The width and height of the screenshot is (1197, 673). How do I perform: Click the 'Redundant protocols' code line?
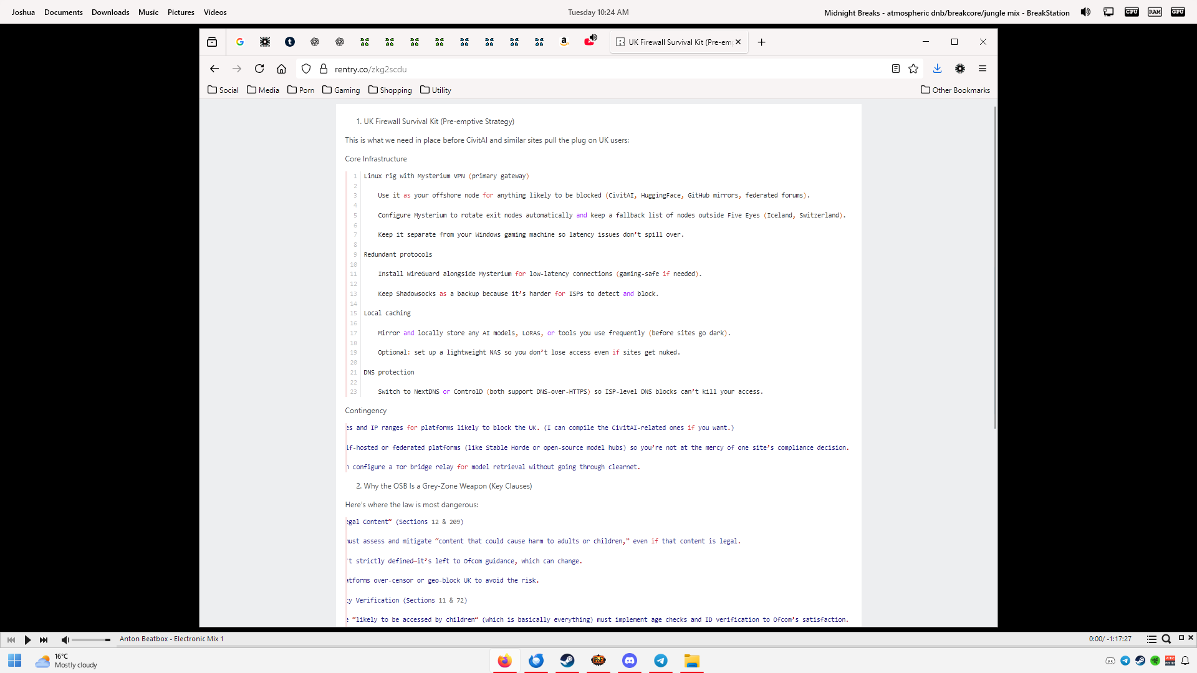[398, 254]
